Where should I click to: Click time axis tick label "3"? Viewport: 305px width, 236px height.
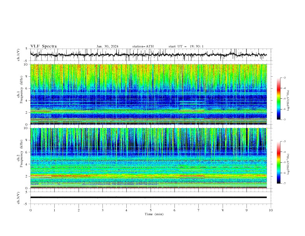click(102, 210)
